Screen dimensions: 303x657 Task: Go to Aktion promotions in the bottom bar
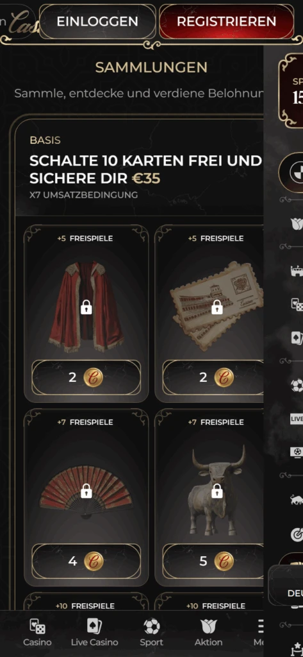click(208, 633)
